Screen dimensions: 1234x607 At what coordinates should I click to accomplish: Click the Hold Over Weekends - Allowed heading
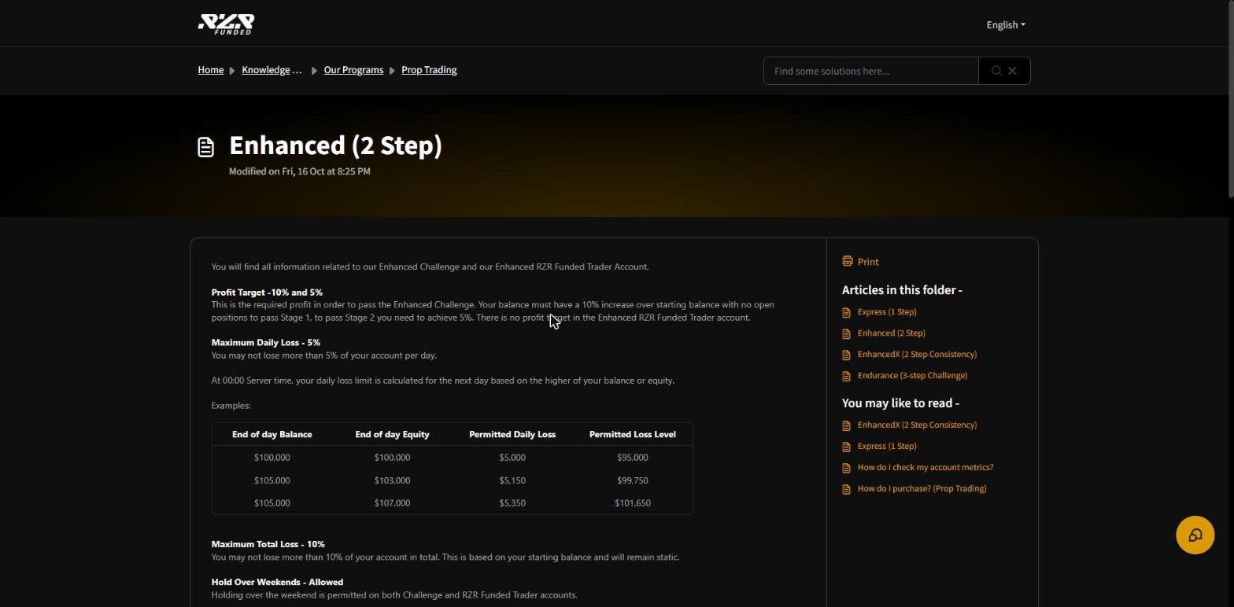pyautogui.click(x=277, y=583)
